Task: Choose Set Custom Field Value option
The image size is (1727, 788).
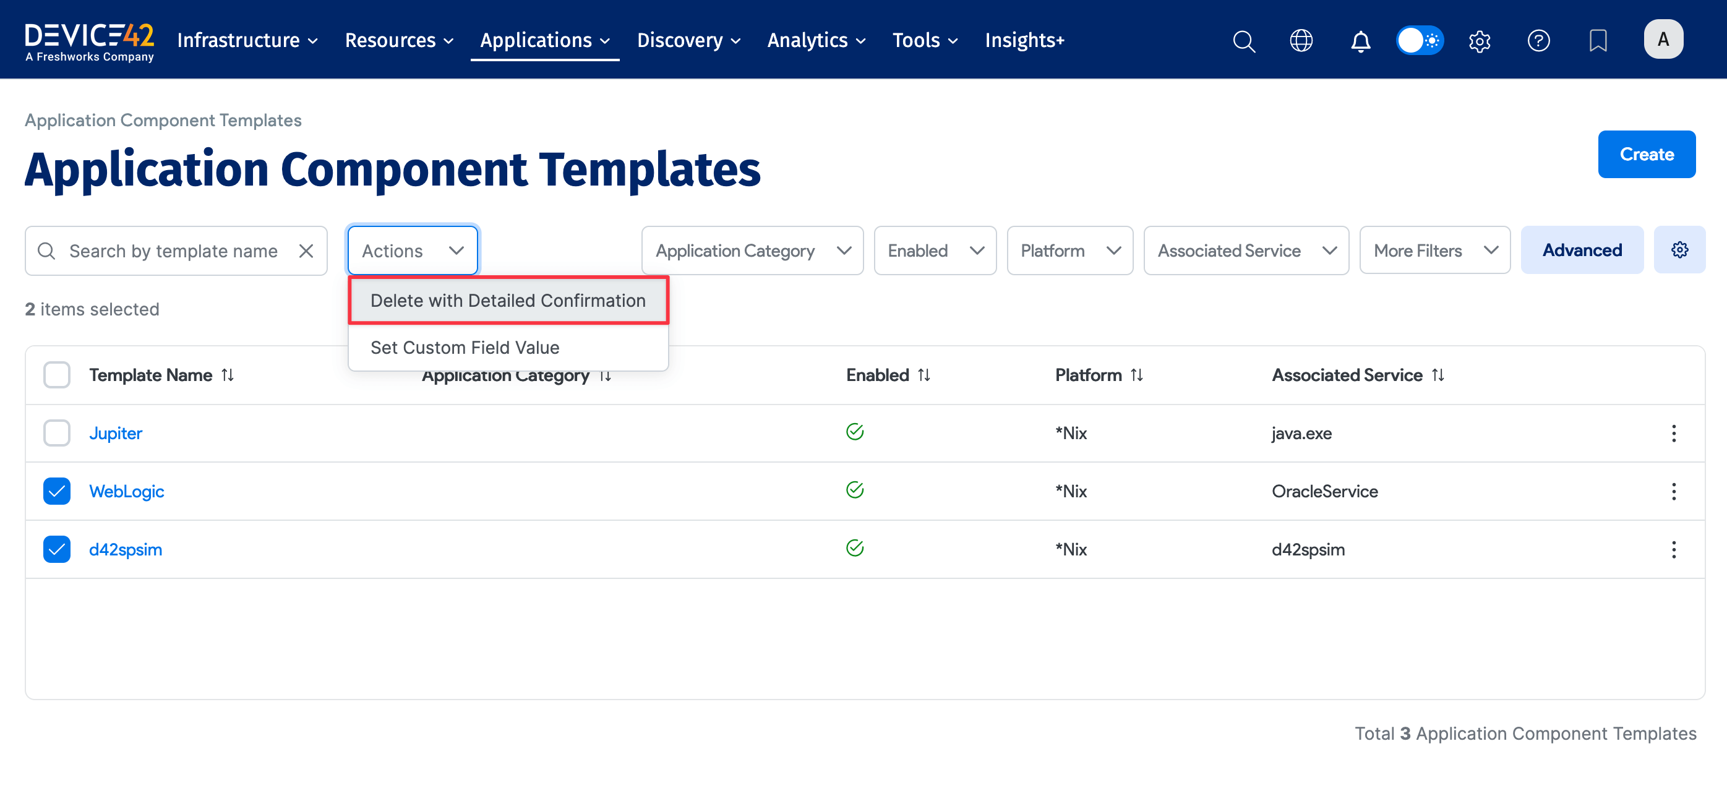Action: 465,348
